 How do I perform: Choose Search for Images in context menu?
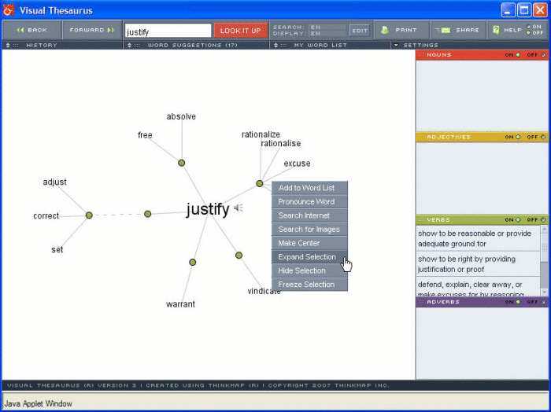[309, 229]
